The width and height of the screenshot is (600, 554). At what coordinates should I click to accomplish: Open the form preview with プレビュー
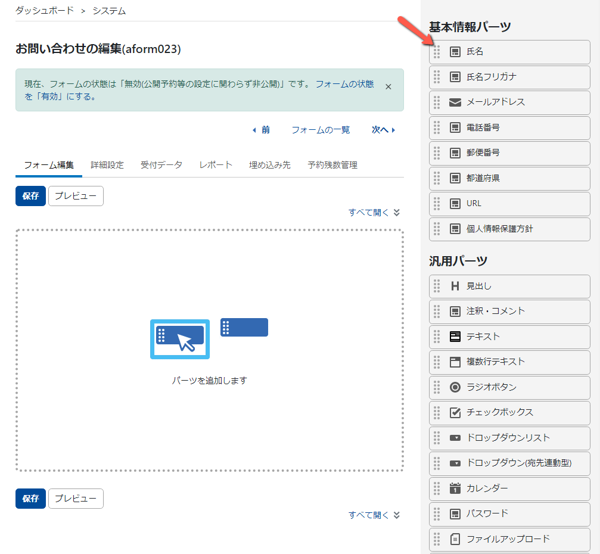click(x=75, y=195)
